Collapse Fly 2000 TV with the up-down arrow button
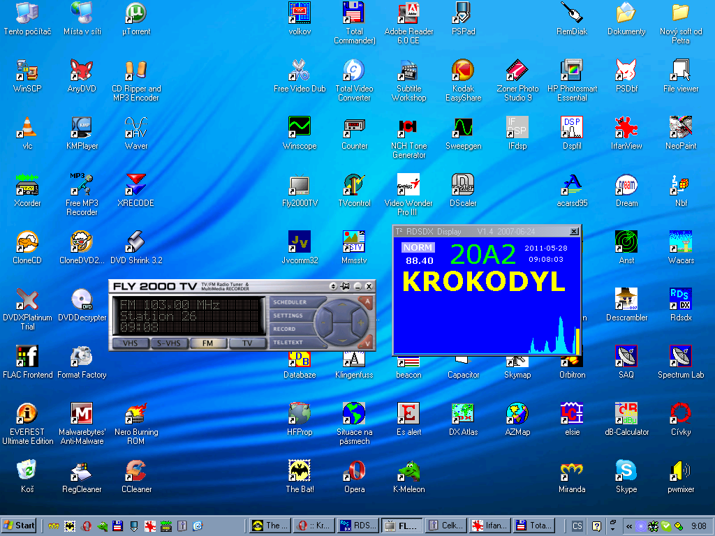 (333, 286)
